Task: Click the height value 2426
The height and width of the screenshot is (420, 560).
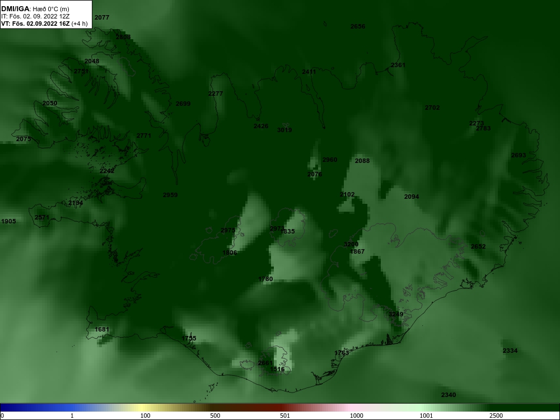Action: point(261,126)
